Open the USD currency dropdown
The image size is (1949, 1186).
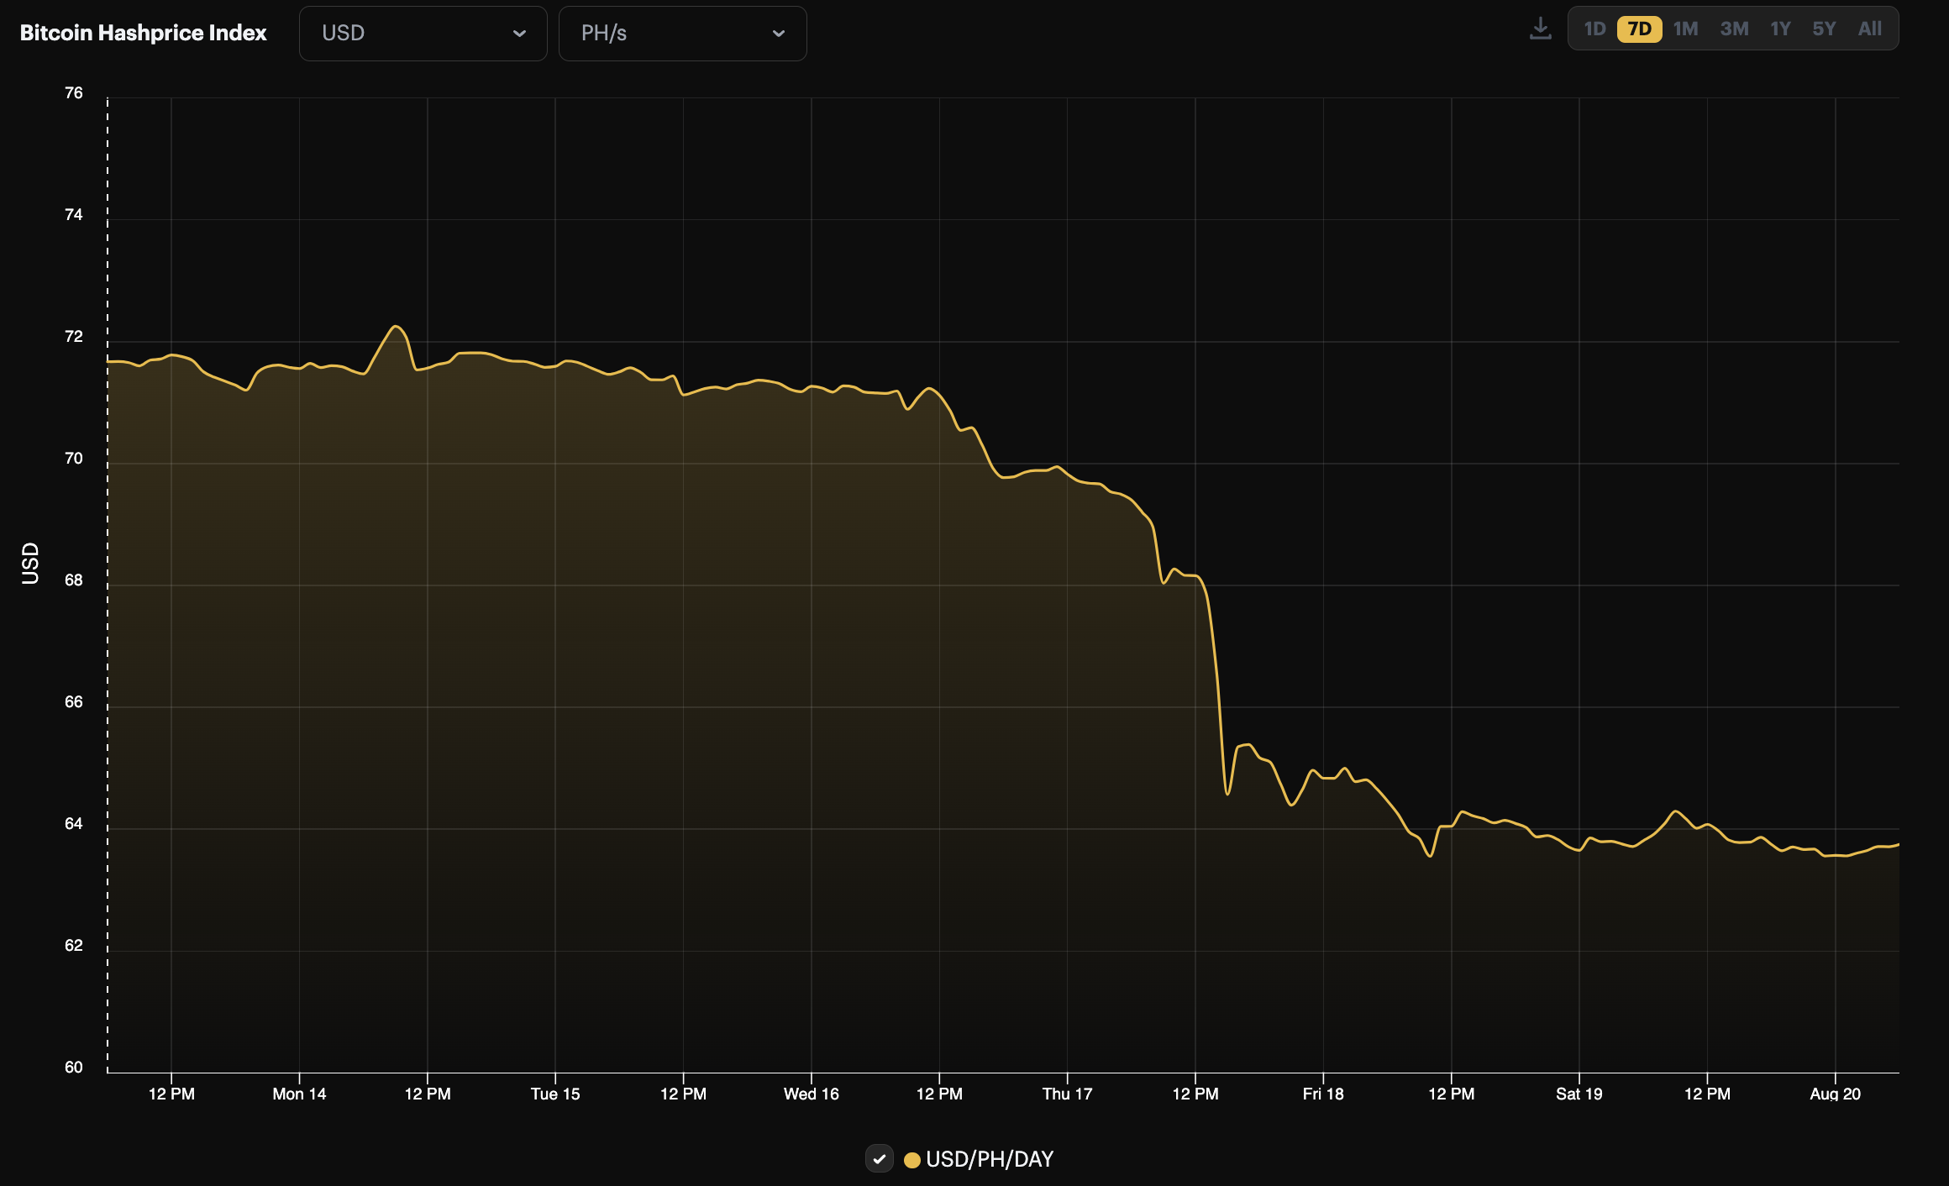pyautogui.click(x=423, y=34)
